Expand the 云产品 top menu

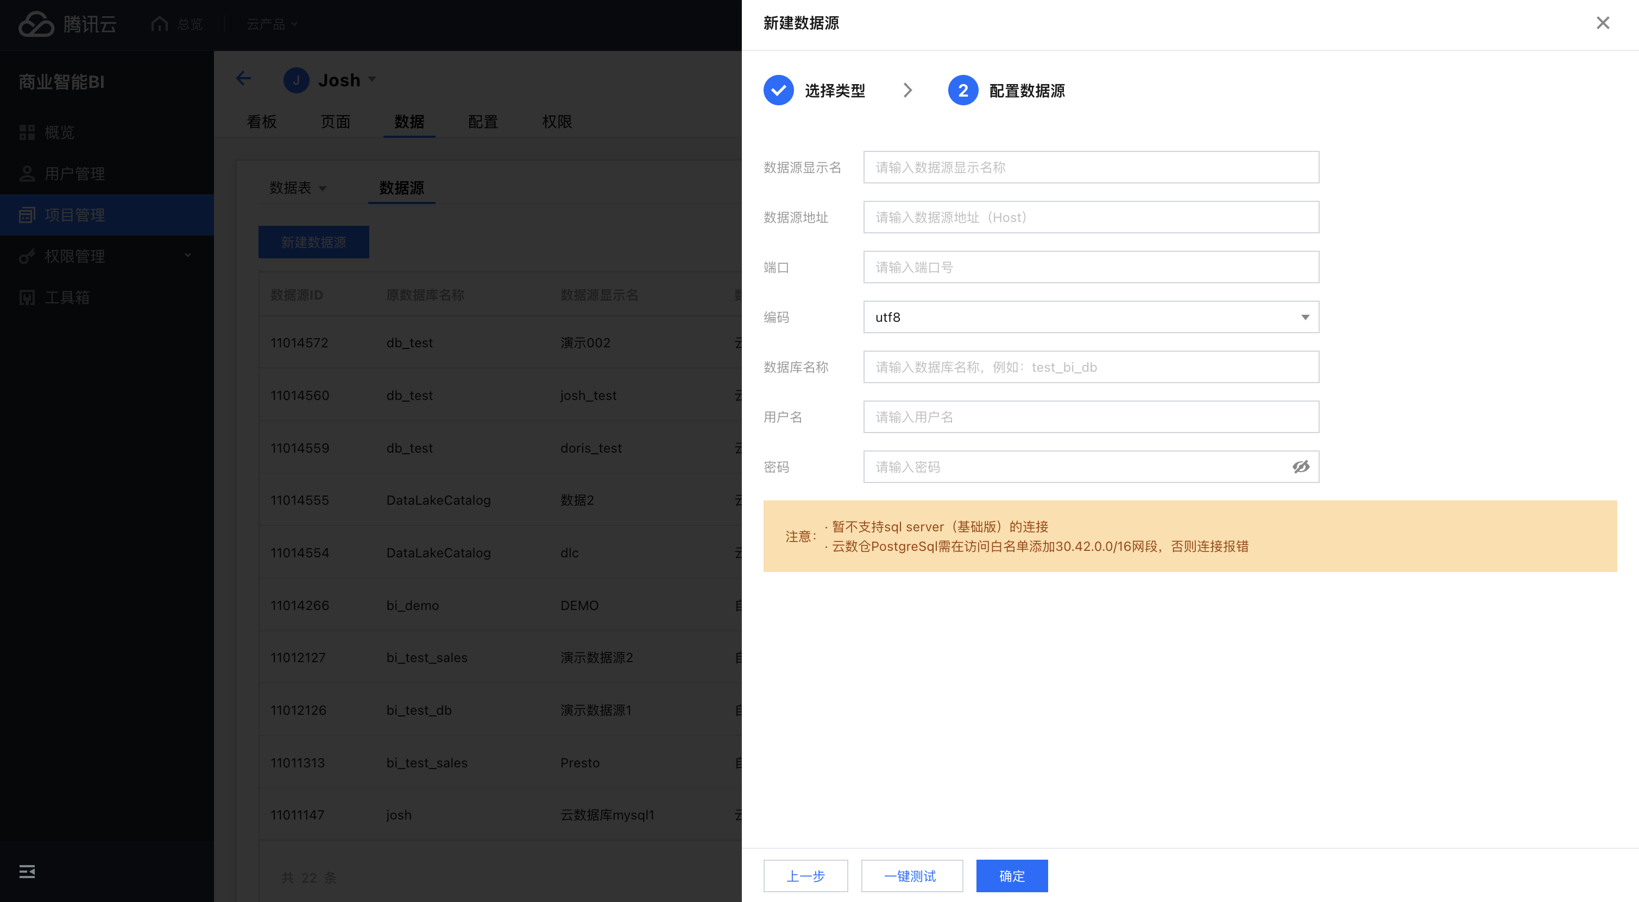point(272,24)
